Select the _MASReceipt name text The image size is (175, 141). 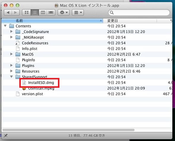[x=33, y=37]
